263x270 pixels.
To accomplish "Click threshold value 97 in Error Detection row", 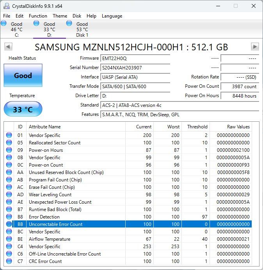I will (204, 217).
